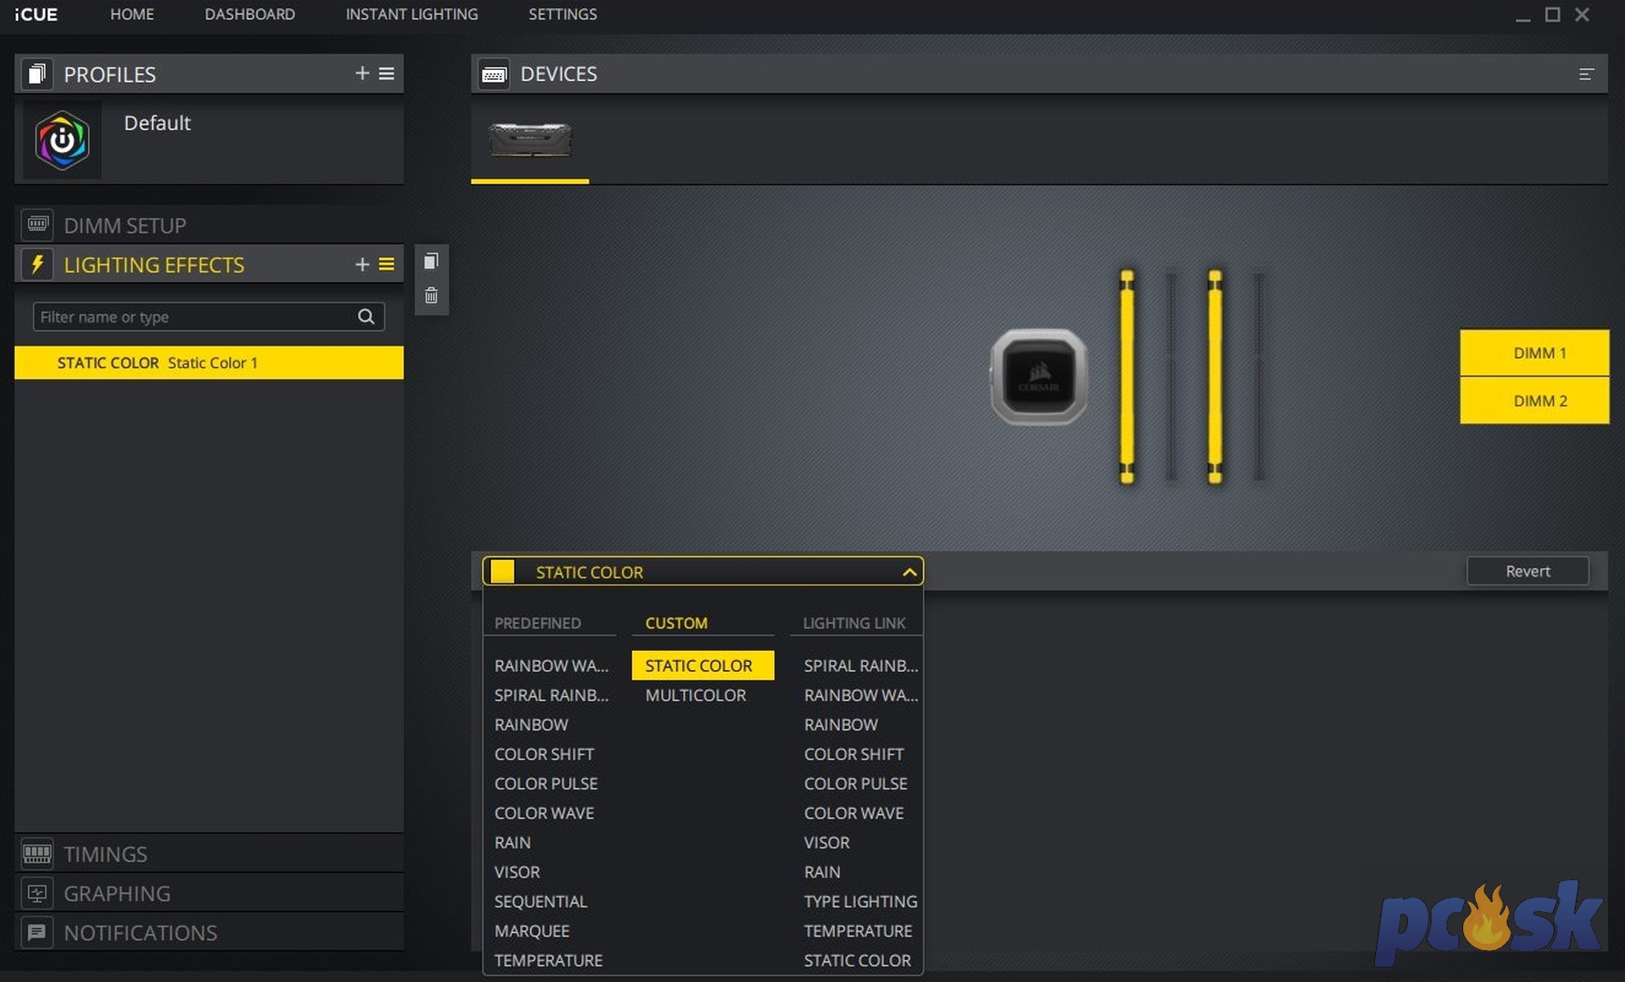The width and height of the screenshot is (1625, 982).
Task: Choose Lighting Link VISOR effect
Action: pyautogui.click(x=826, y=842)
